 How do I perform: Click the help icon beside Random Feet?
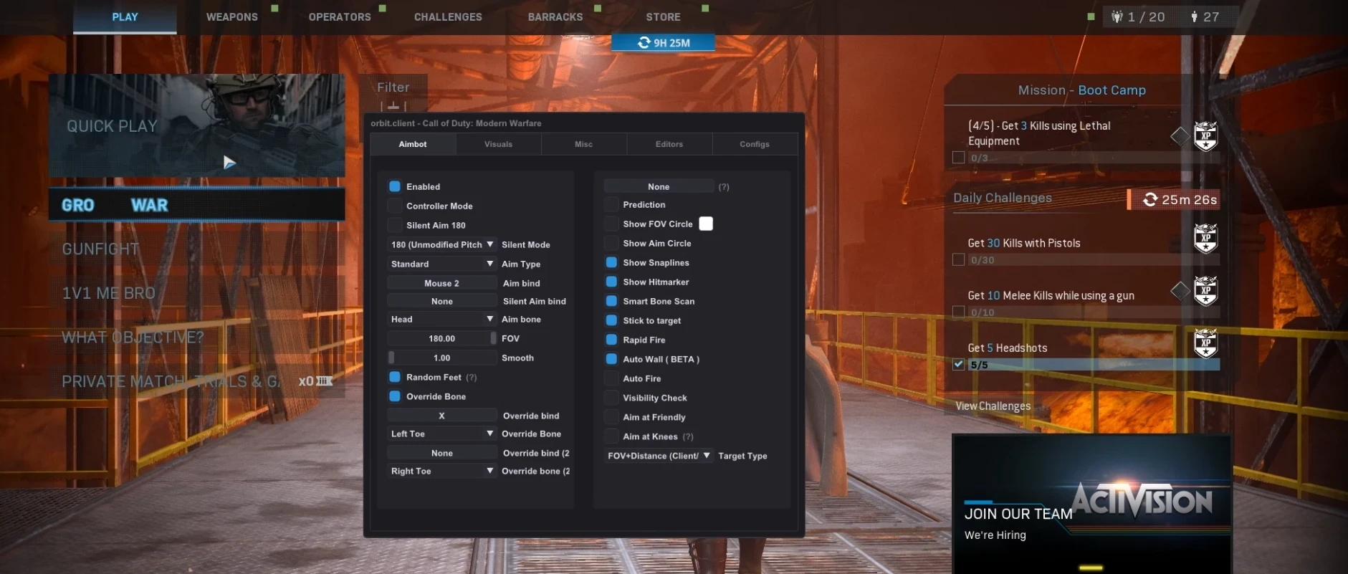point(471,378)
